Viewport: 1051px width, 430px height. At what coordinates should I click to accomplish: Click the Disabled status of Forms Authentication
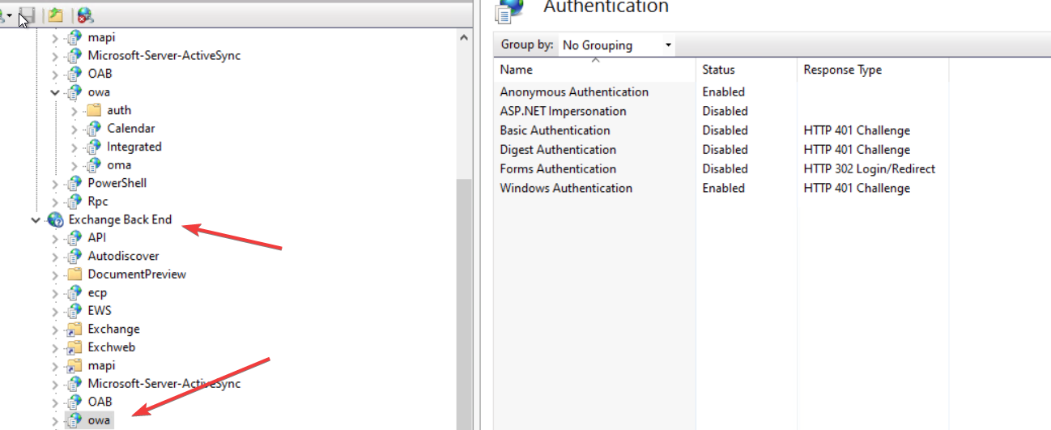725,169
